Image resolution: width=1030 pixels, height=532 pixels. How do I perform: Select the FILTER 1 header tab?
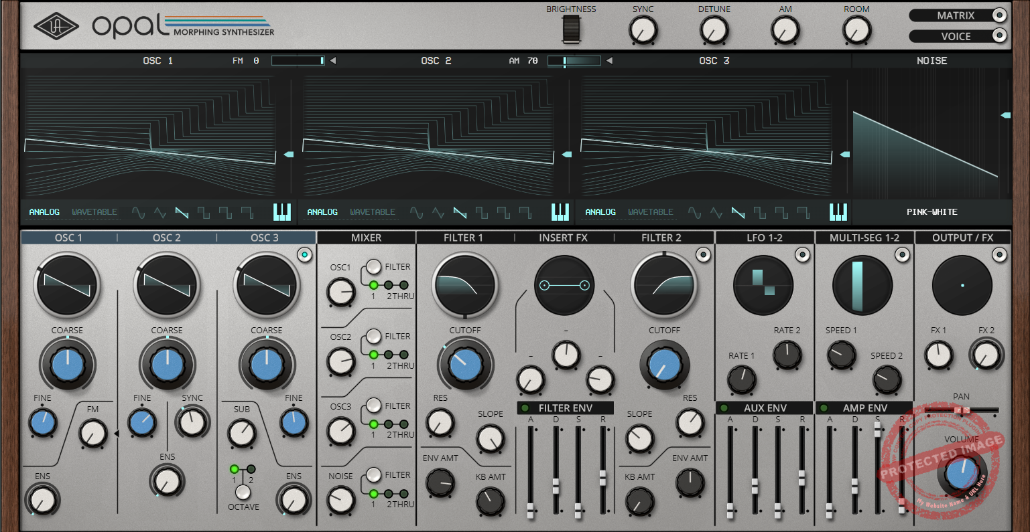[463, 238]
